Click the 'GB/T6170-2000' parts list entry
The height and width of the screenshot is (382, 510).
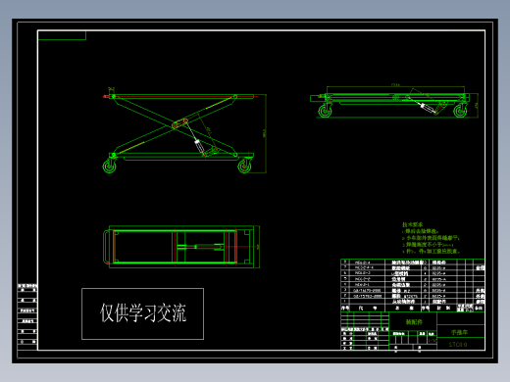click(x=367, y=290)
